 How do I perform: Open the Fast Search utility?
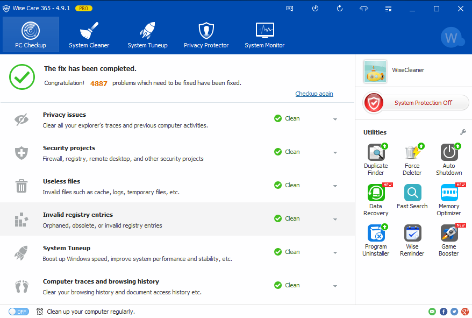coord(412,193)
